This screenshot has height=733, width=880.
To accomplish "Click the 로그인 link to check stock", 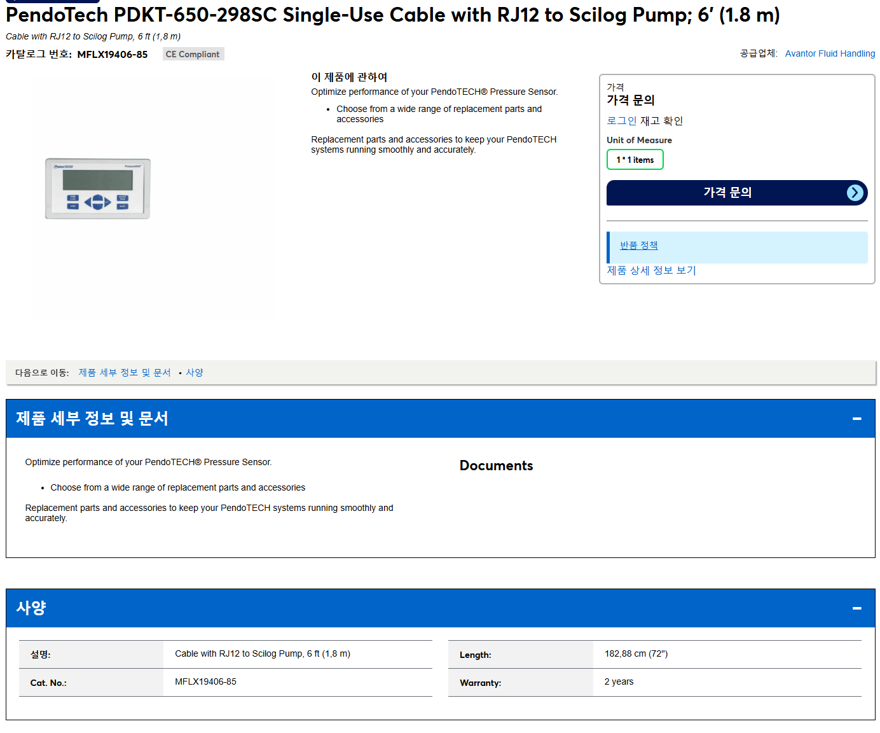I will pos(621,121).
